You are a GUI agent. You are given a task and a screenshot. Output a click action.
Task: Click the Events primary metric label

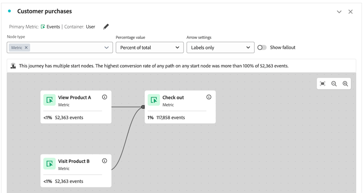53,27
